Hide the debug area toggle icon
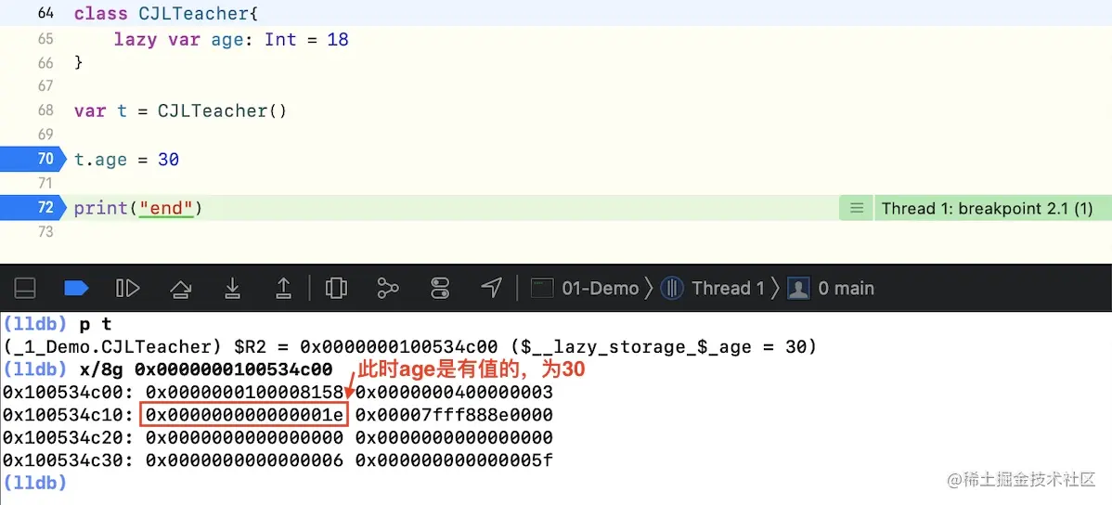This screenshot has height=505, width=1112. pos(26,288)
